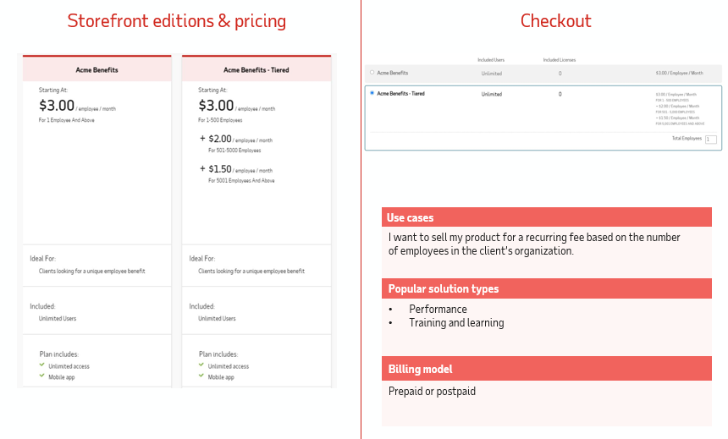
Task: Click the Acme Benefits - Tiered card header
Action: (256, 69)
